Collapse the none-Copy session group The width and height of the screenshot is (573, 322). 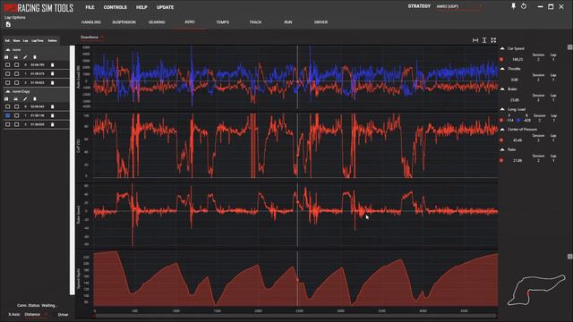8,91
